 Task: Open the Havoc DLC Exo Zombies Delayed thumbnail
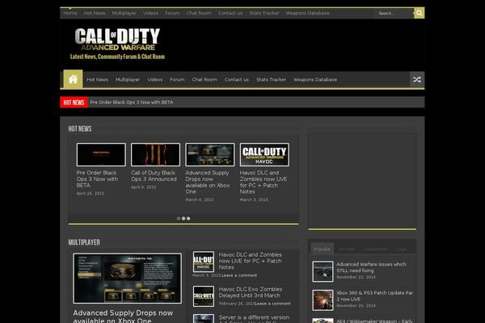204,296
